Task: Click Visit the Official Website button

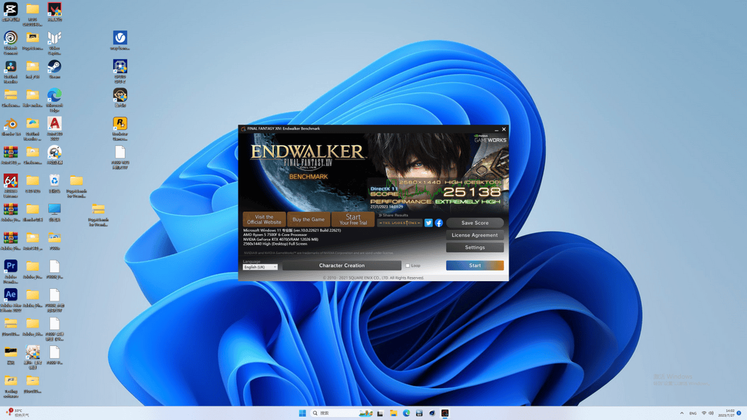Action: coord(265,220)
